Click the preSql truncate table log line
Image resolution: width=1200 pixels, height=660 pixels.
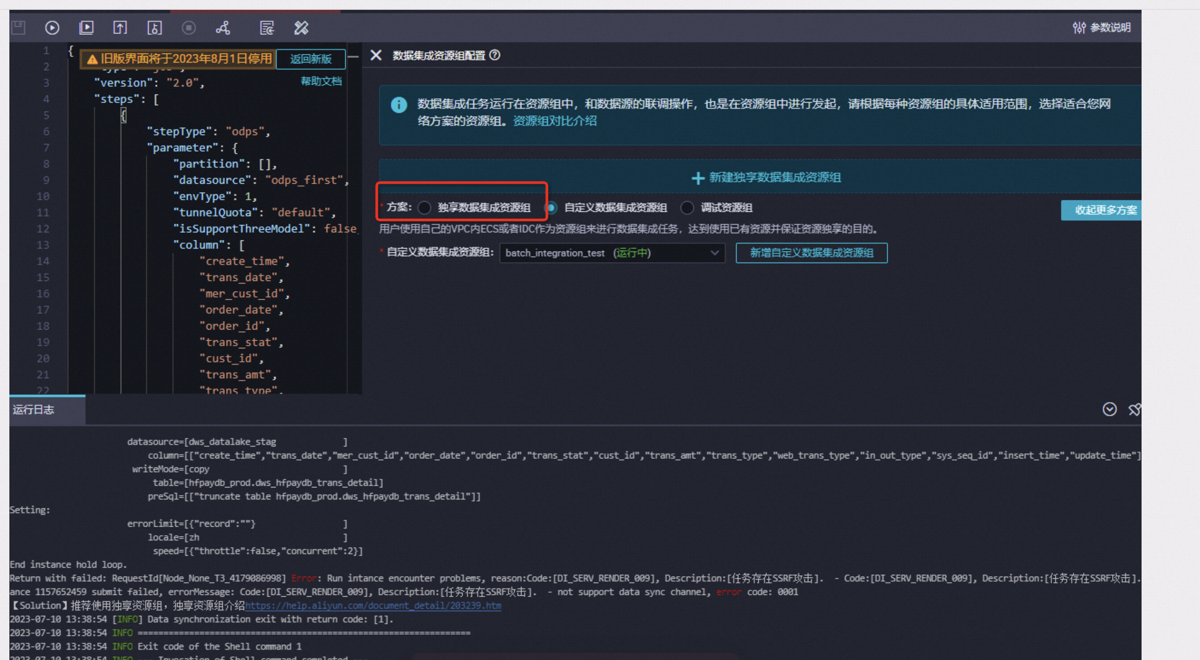pos(314,496)
